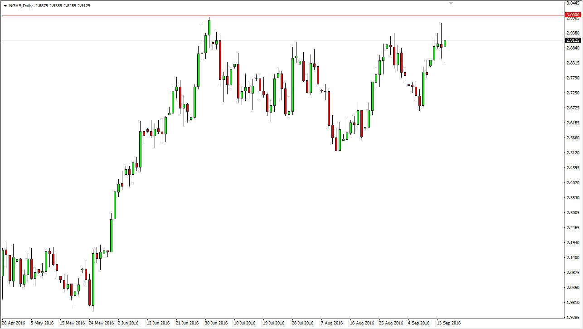Click the 12 Jun 2016 date label
The width and height of the screenshot is (583, 329).
(x=158, y=324)
